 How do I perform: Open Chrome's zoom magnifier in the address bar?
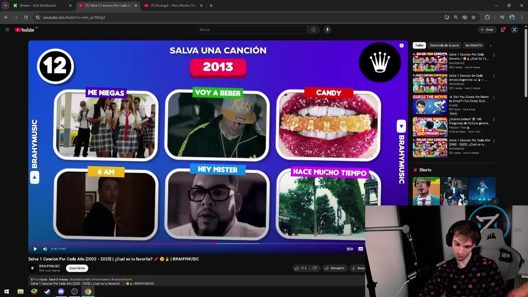tap(456, 17)
